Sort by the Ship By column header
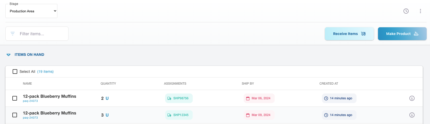 coord(248,84)
